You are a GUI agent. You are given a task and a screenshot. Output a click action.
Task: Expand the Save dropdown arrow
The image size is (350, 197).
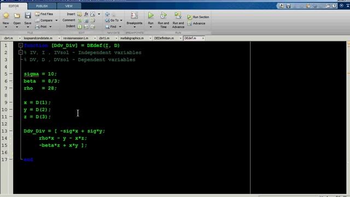(28, 27)
